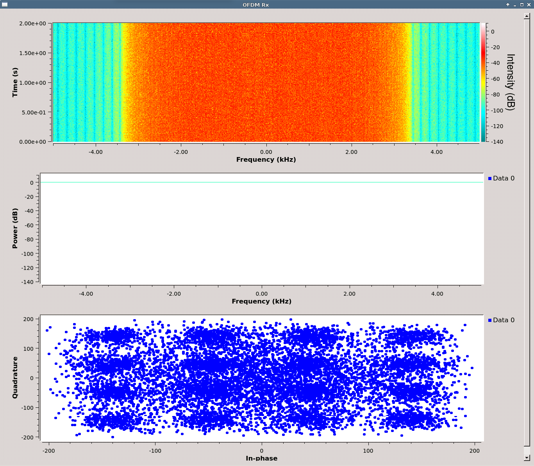The width and height of the screenshot is (534, 466).
Task: Click the waterfall 'Time (s)' axis label
Action: point(15,82)
